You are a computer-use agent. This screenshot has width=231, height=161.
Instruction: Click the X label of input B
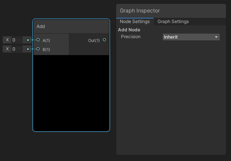pos(7,49)
